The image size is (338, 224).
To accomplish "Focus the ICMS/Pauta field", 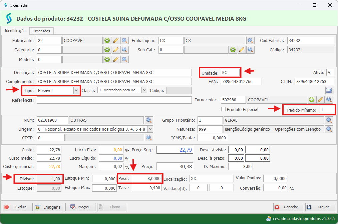I will point(212,138).
